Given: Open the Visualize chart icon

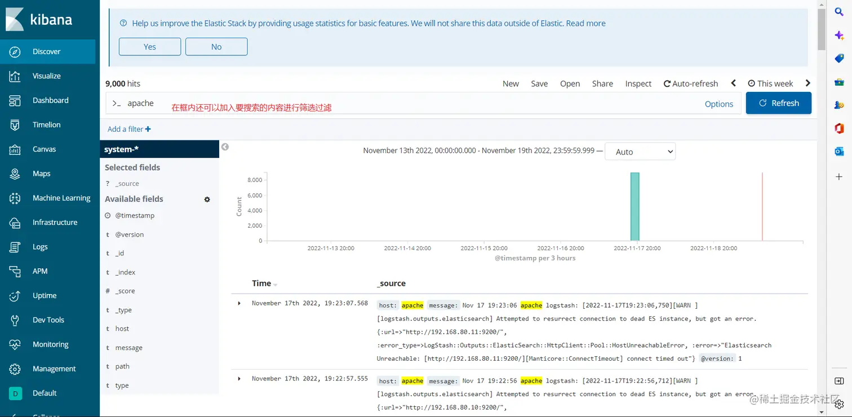Looking at the screenshot, I should point(15,76).
